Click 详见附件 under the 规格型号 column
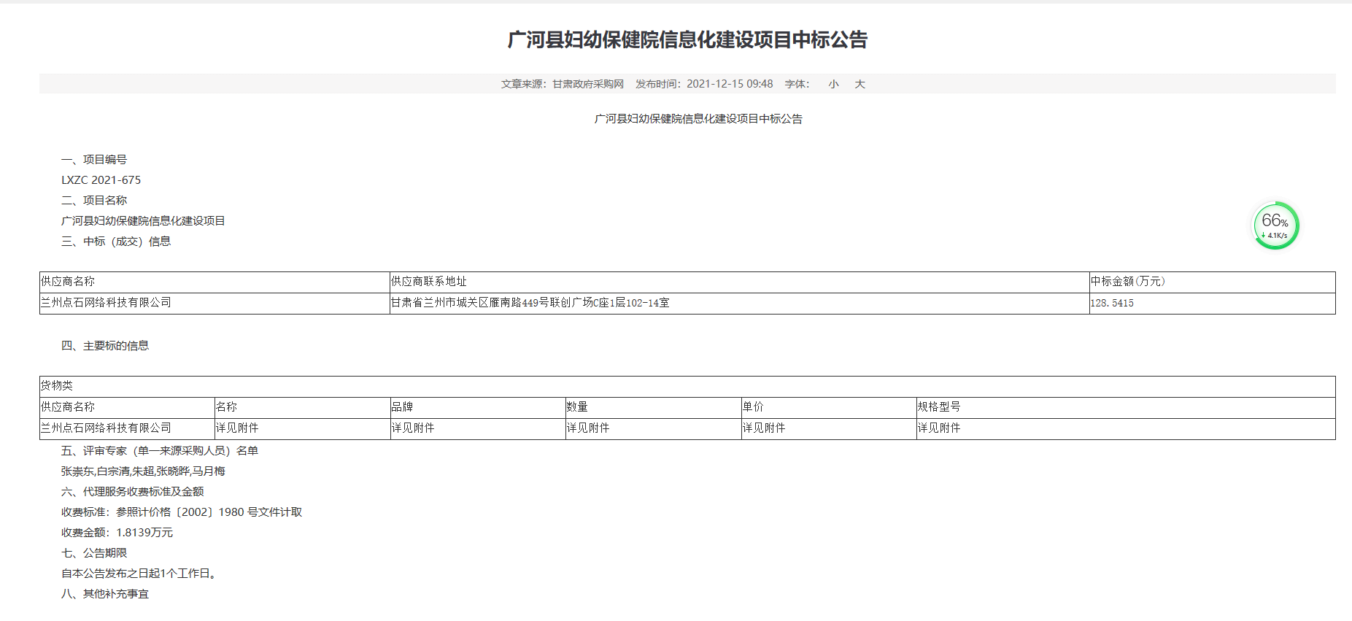 click(939, 428)
